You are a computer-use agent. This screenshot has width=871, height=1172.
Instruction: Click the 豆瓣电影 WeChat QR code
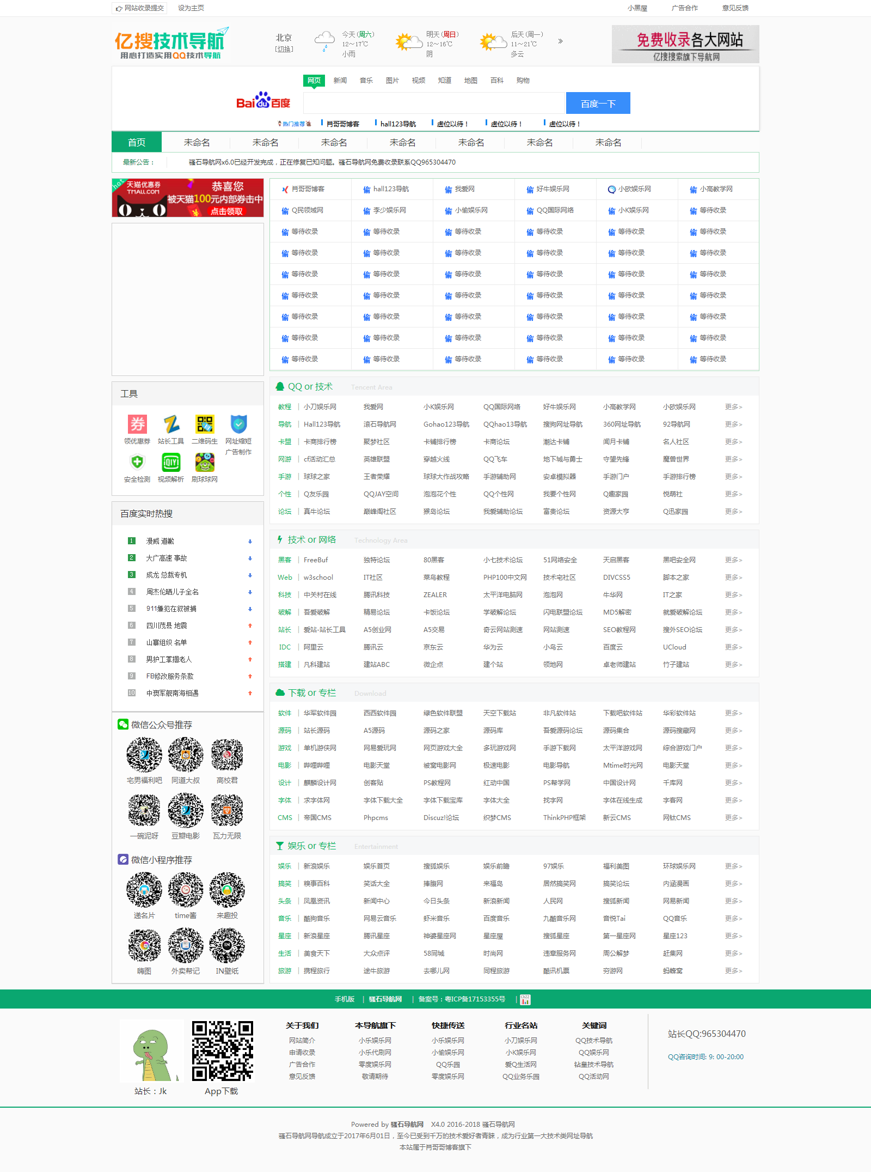[x=186, y=810]
